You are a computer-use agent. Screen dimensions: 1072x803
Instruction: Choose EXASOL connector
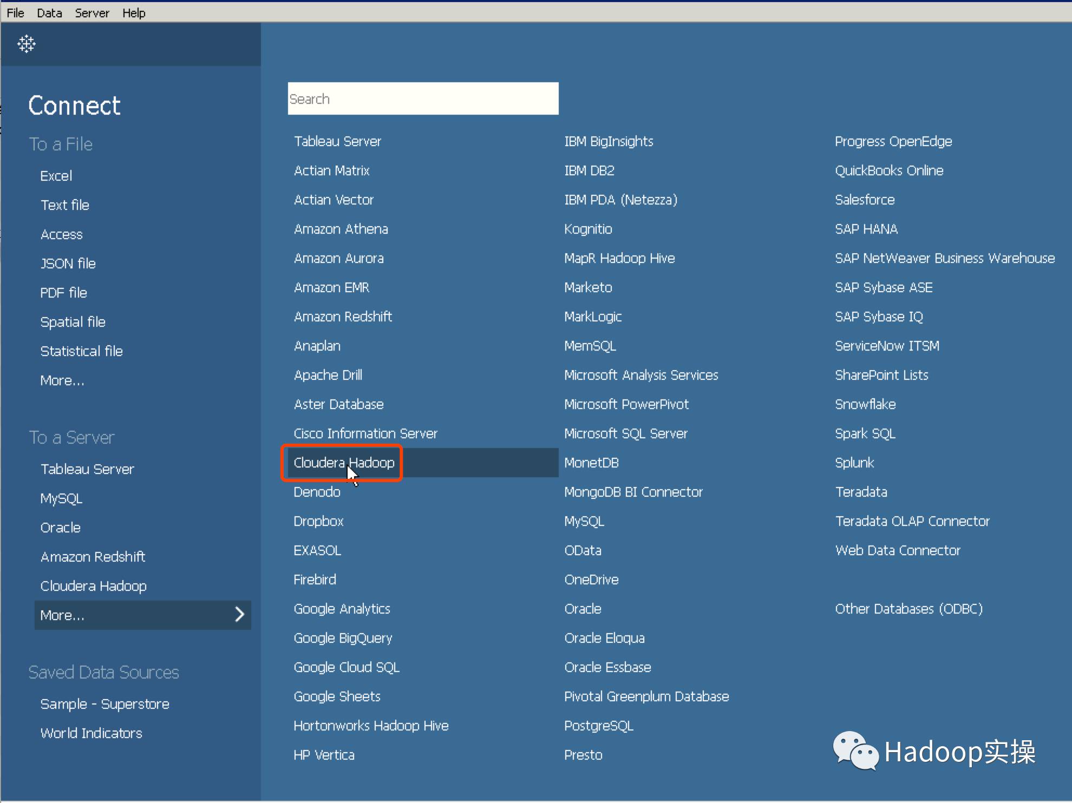click(x=317, y=550)
